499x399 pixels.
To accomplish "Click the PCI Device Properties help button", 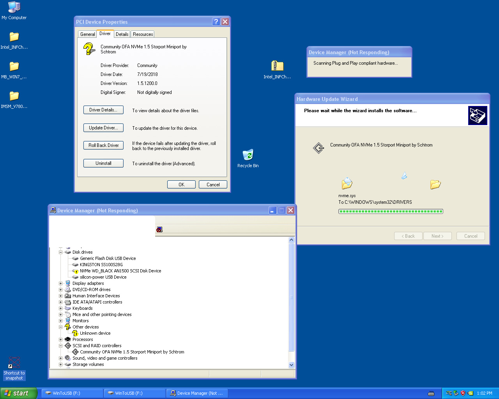I will click(x=216, y=22).
